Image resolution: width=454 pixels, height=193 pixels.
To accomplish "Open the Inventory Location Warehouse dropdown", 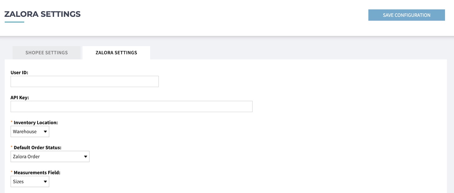I will tap(30, 132).
